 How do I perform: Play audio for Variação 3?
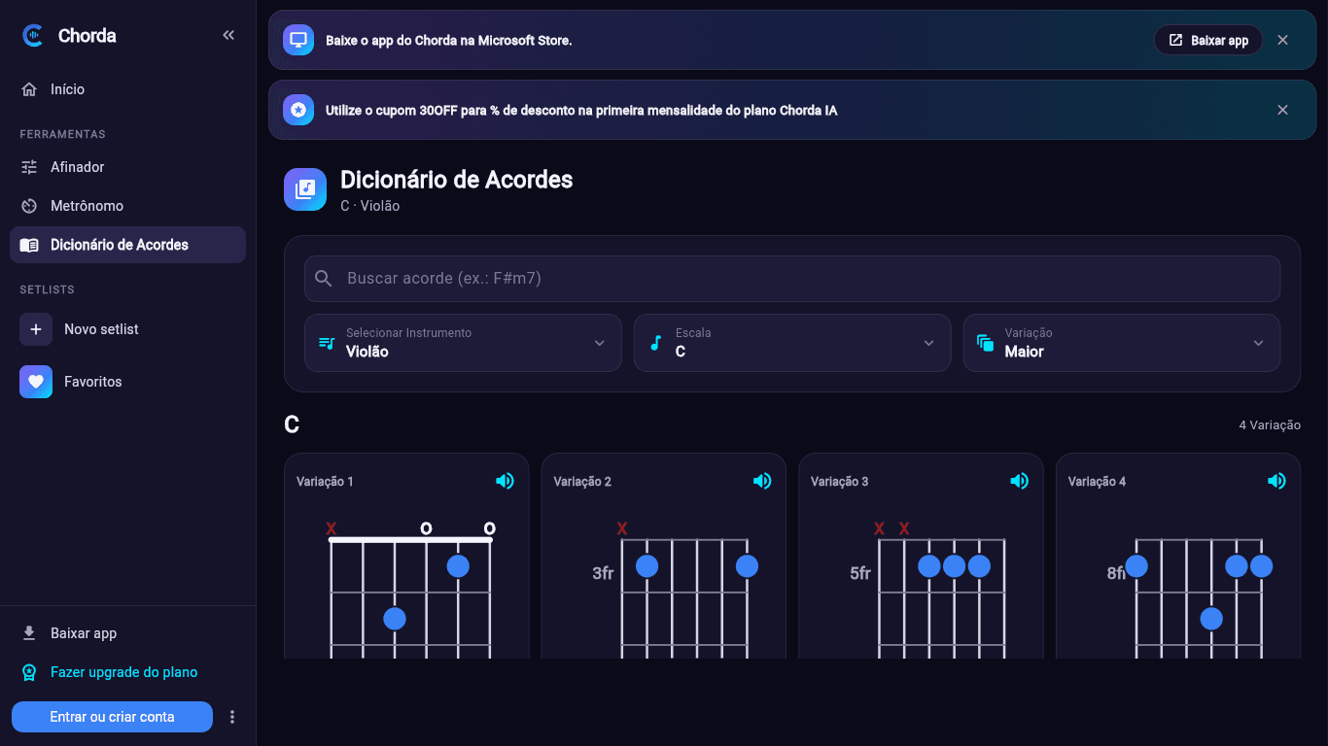pyautogui.click(x=1019, y=481)
